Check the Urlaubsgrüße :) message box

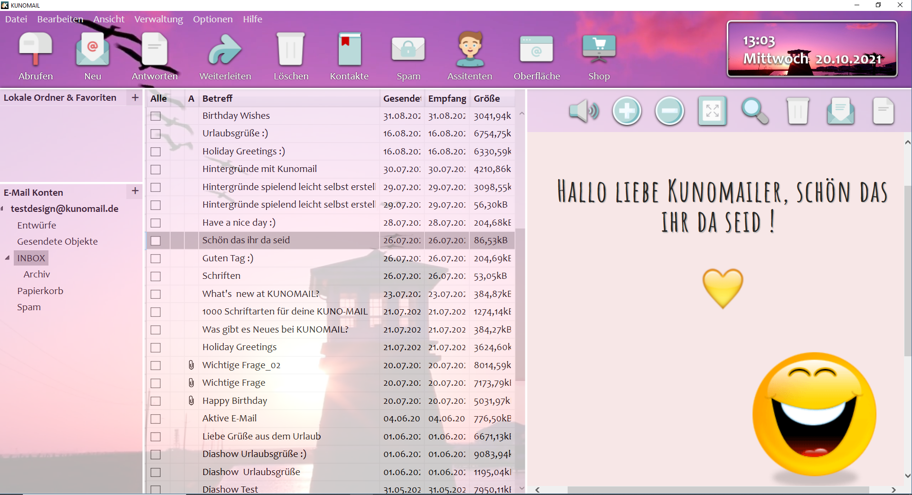click(x=155, y=134)
